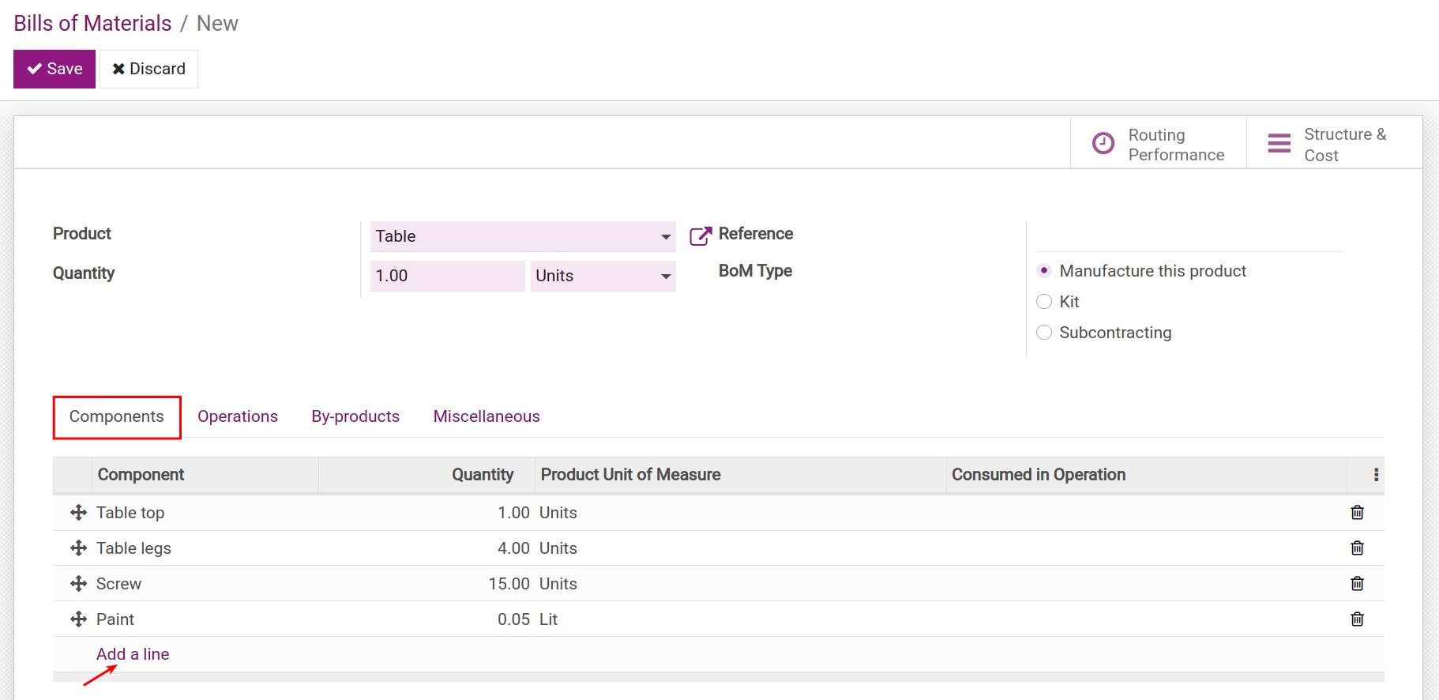
Task: Discard the new bill of materials
Action: pos(148,69)
